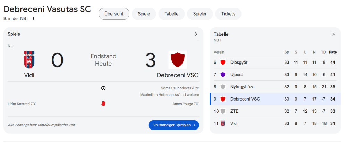Expand the Spiele section with the arrow

(x=196, y=34)
